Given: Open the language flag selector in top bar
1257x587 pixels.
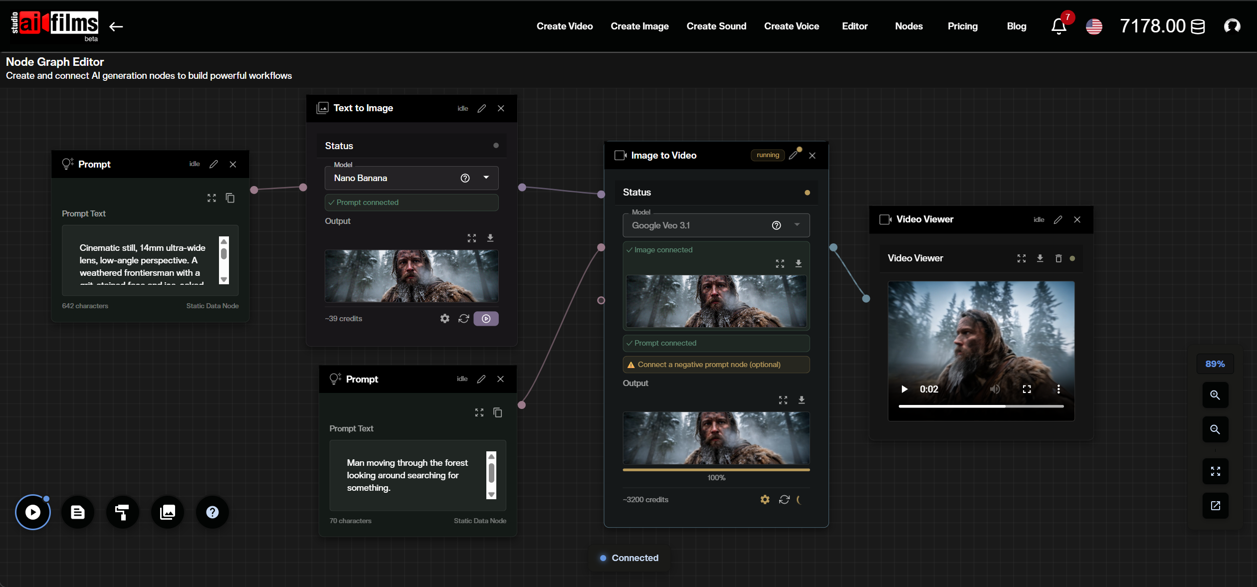Looking at the screenshot, I should 1094,26.
